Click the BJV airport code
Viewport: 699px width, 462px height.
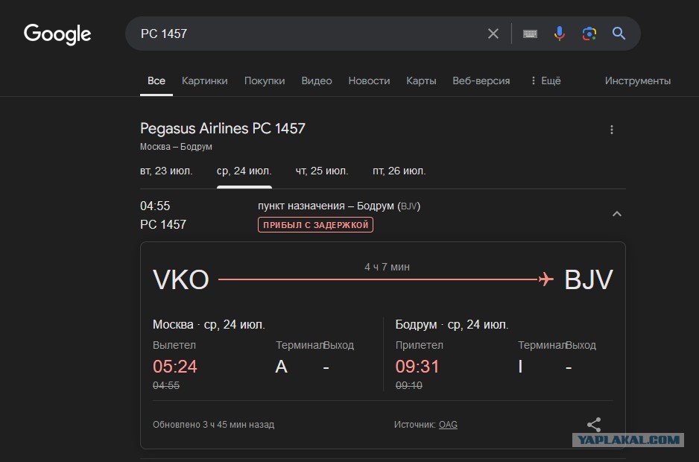[589, 279]
